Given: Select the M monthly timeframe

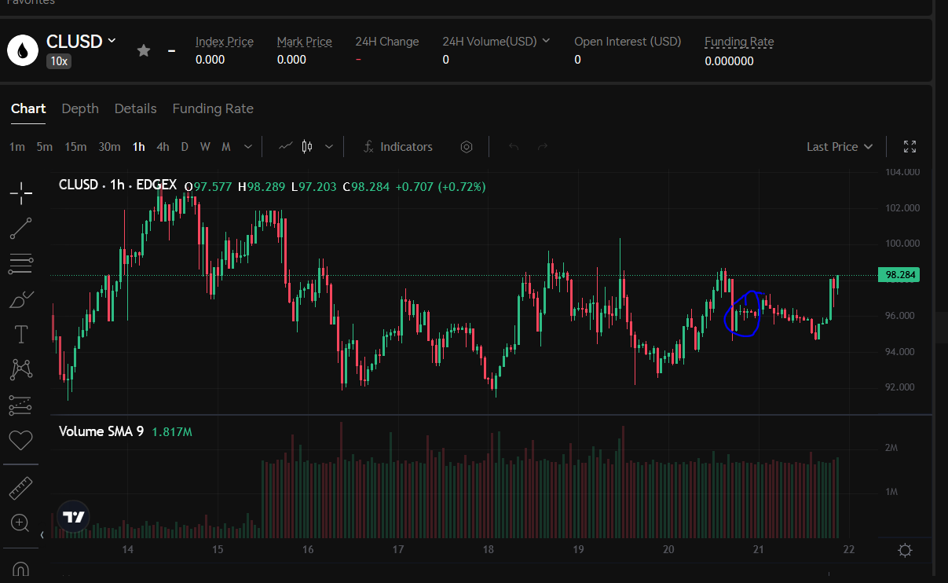Looking at the screenshot, I should pos(226,147).
